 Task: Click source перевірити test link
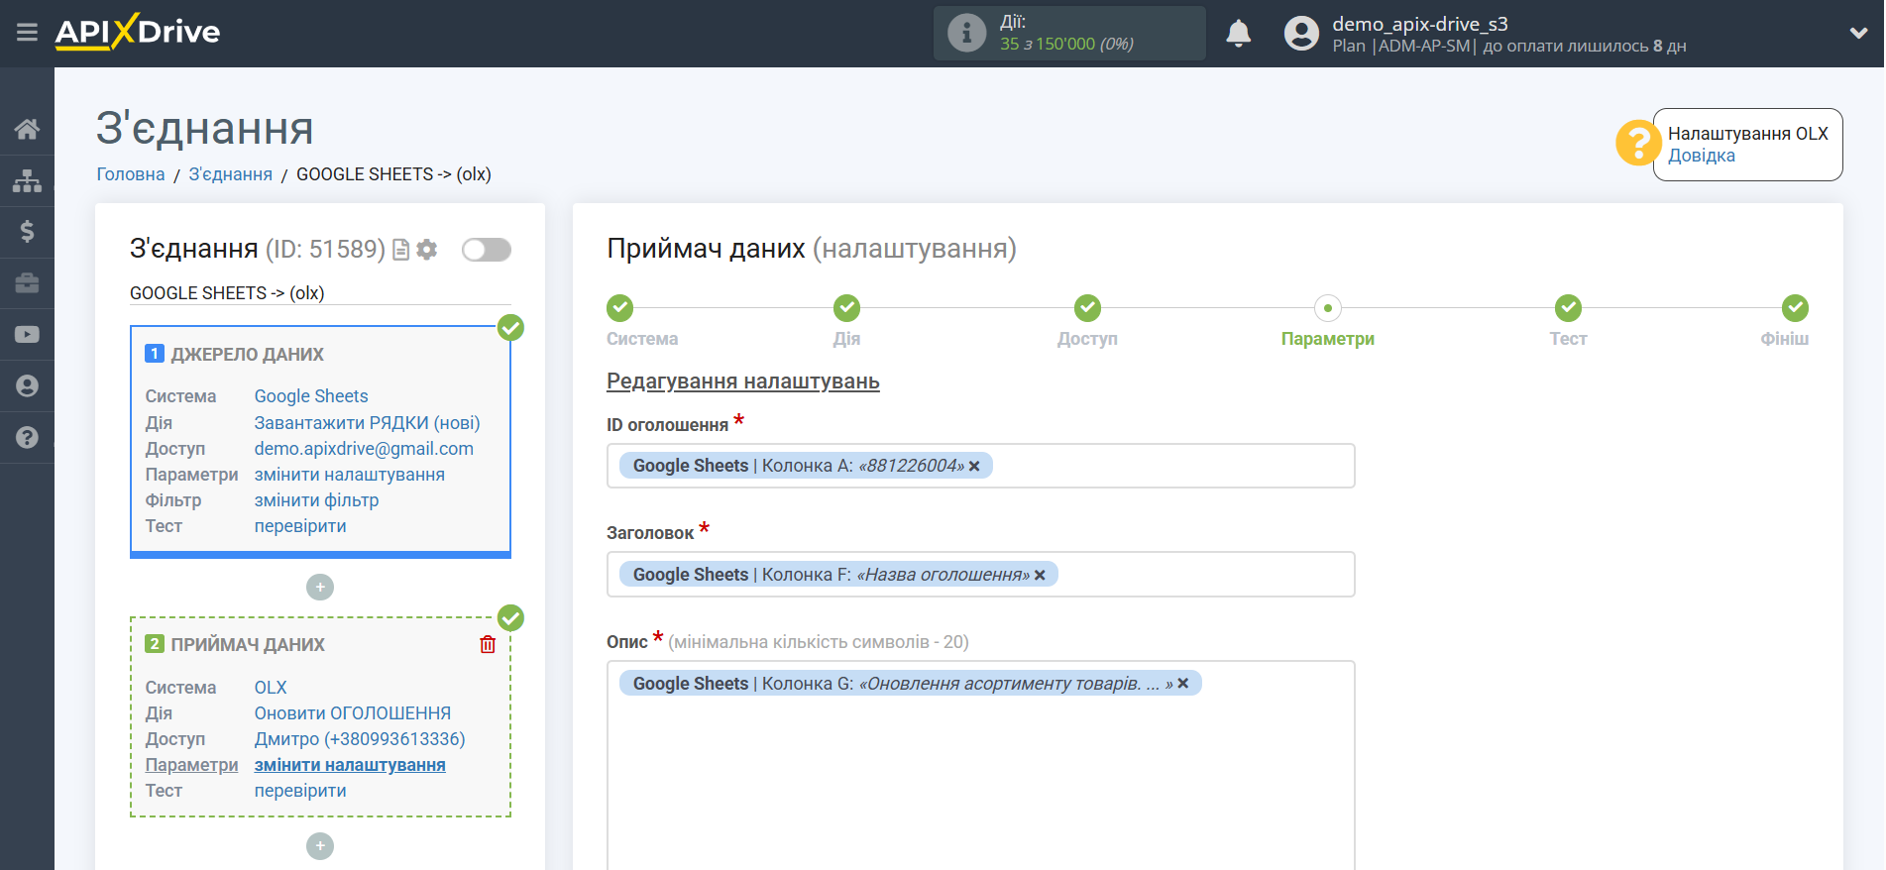300,526
